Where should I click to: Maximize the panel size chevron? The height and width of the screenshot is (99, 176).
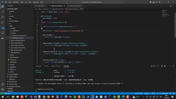click(x=170, y=66)
